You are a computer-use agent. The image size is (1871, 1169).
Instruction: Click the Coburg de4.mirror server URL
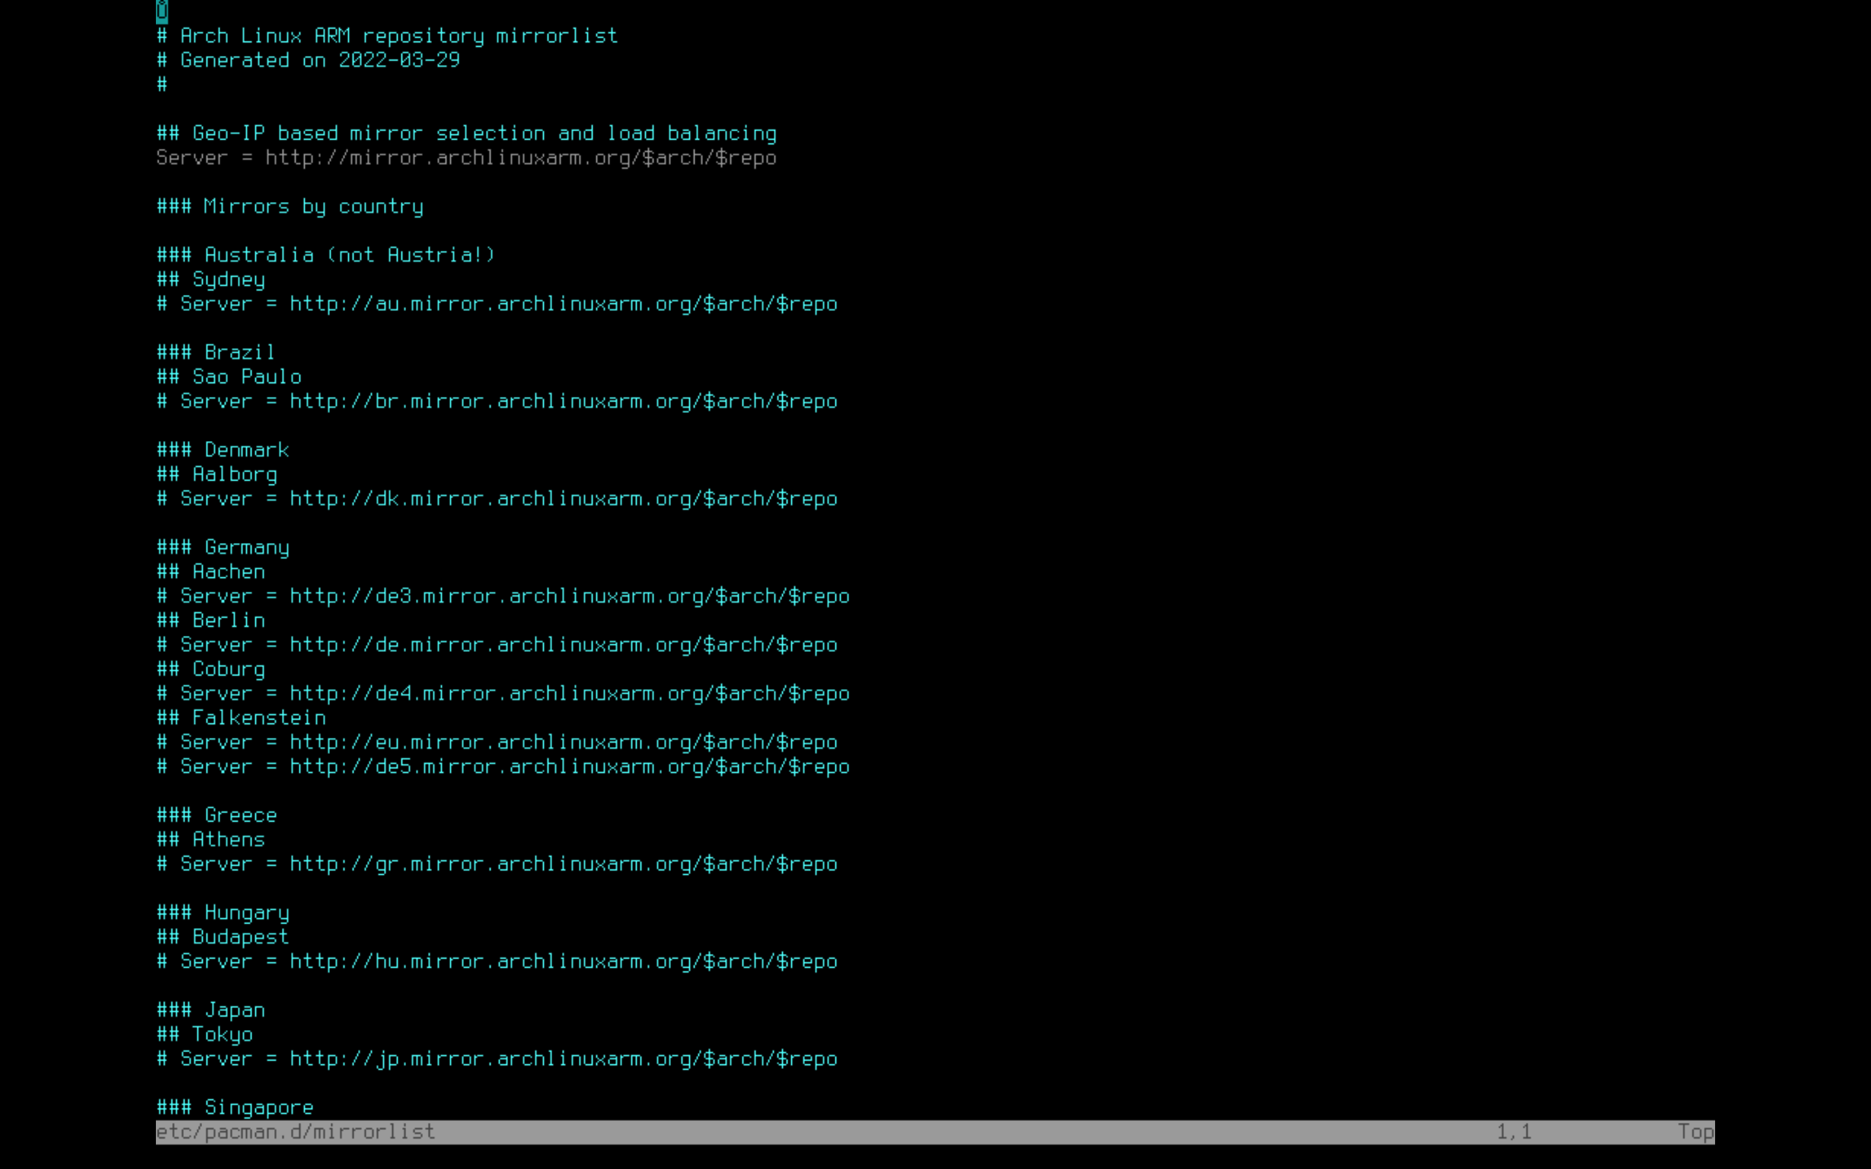click(569, 694)
